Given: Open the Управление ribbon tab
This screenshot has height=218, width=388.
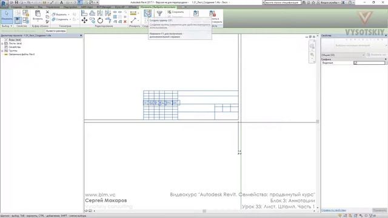Looking at the screenshot, I should tap(53, 7).
